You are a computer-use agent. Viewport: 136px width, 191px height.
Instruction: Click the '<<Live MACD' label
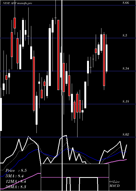tap(115, 184)
